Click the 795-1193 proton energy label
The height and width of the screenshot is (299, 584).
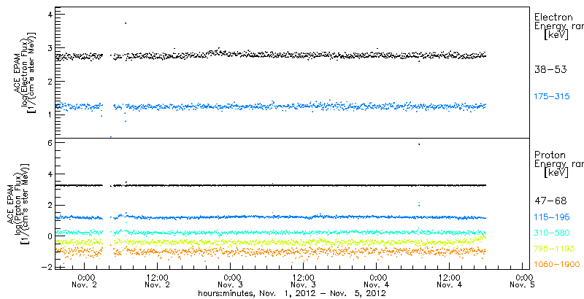tap(554, 249)
